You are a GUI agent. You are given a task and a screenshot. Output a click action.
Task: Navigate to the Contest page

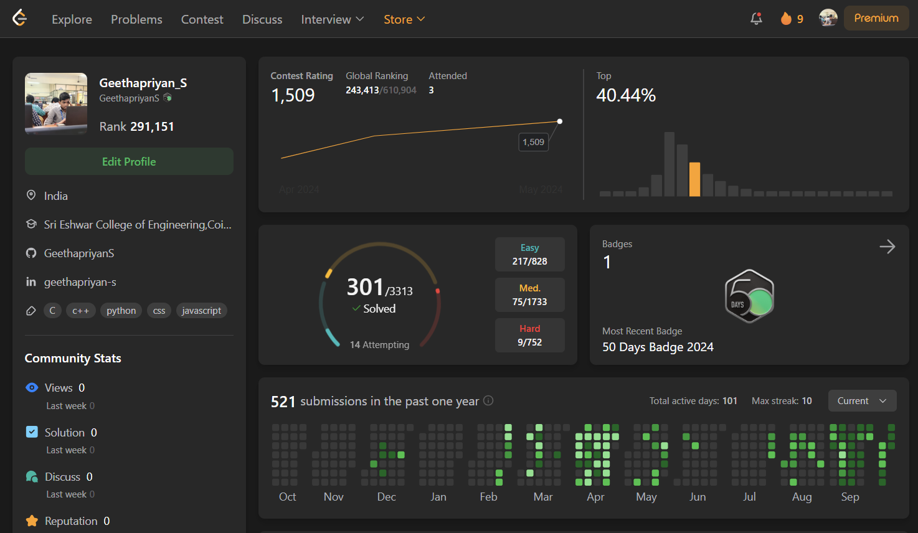pos(202,19)
